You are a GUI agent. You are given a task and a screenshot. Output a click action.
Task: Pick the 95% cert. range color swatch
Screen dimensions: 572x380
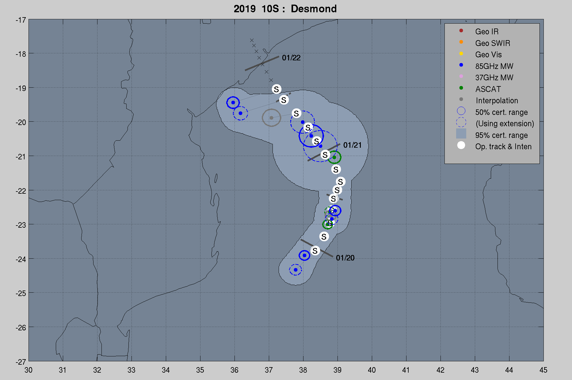pyautogui.click(x=461, y=134)
